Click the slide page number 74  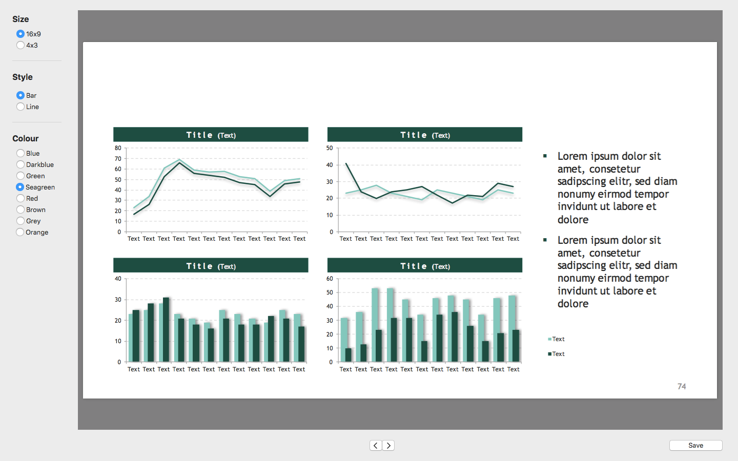pyautogui.click(x=682, y=387)
